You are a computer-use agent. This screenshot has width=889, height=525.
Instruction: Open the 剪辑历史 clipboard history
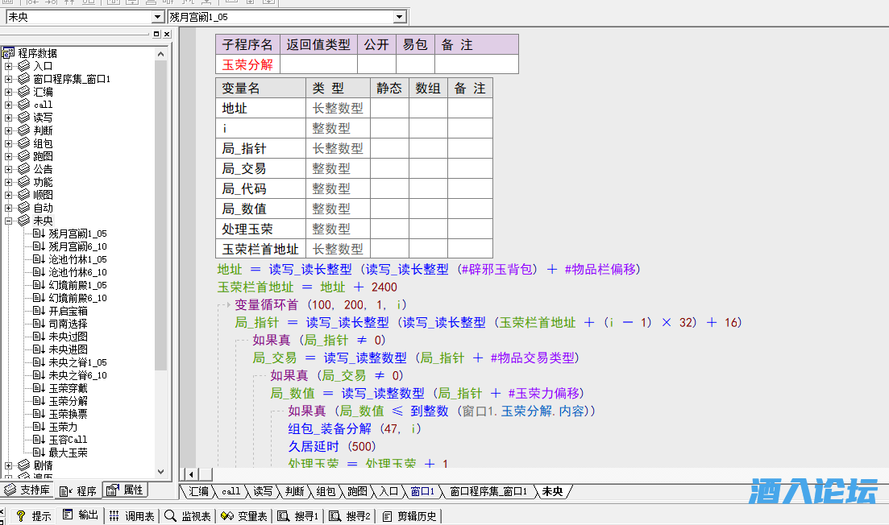409,516
